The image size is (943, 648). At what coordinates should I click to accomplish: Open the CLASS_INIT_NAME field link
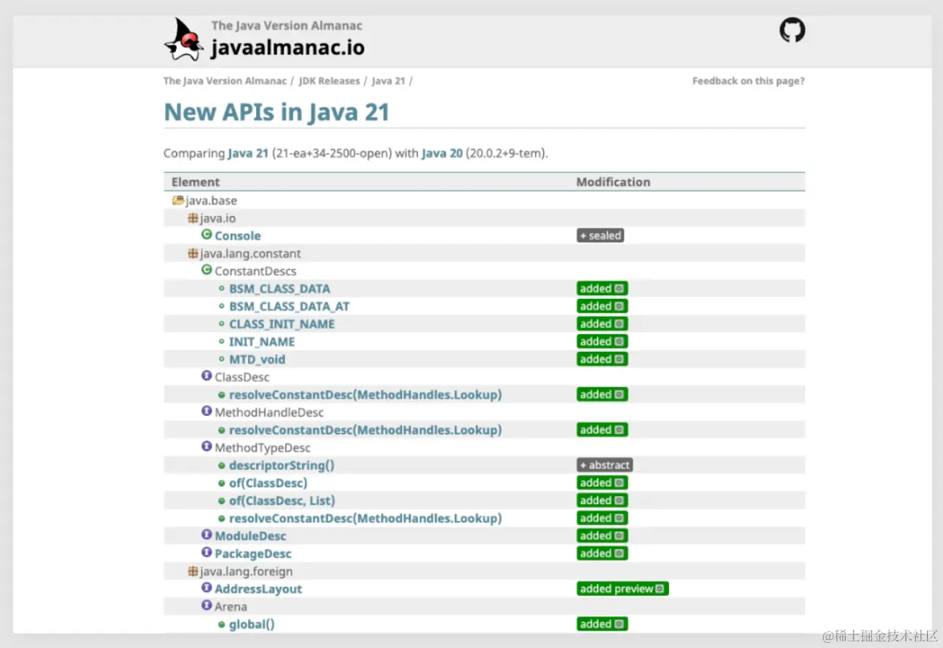(282, 324)
